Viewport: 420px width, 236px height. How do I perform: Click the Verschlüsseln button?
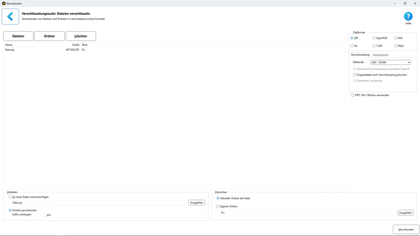pos(406,230)
